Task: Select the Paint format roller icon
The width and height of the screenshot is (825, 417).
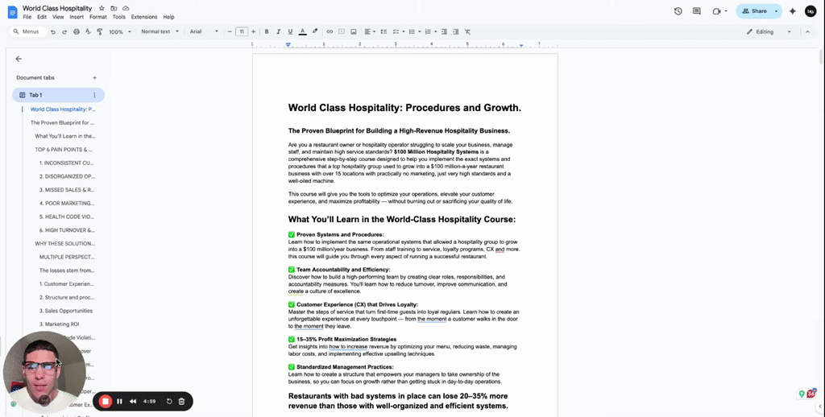Action: 99,31
